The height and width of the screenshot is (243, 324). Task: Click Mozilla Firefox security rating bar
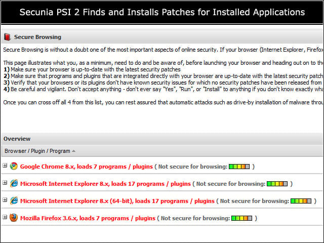point(241,218)
